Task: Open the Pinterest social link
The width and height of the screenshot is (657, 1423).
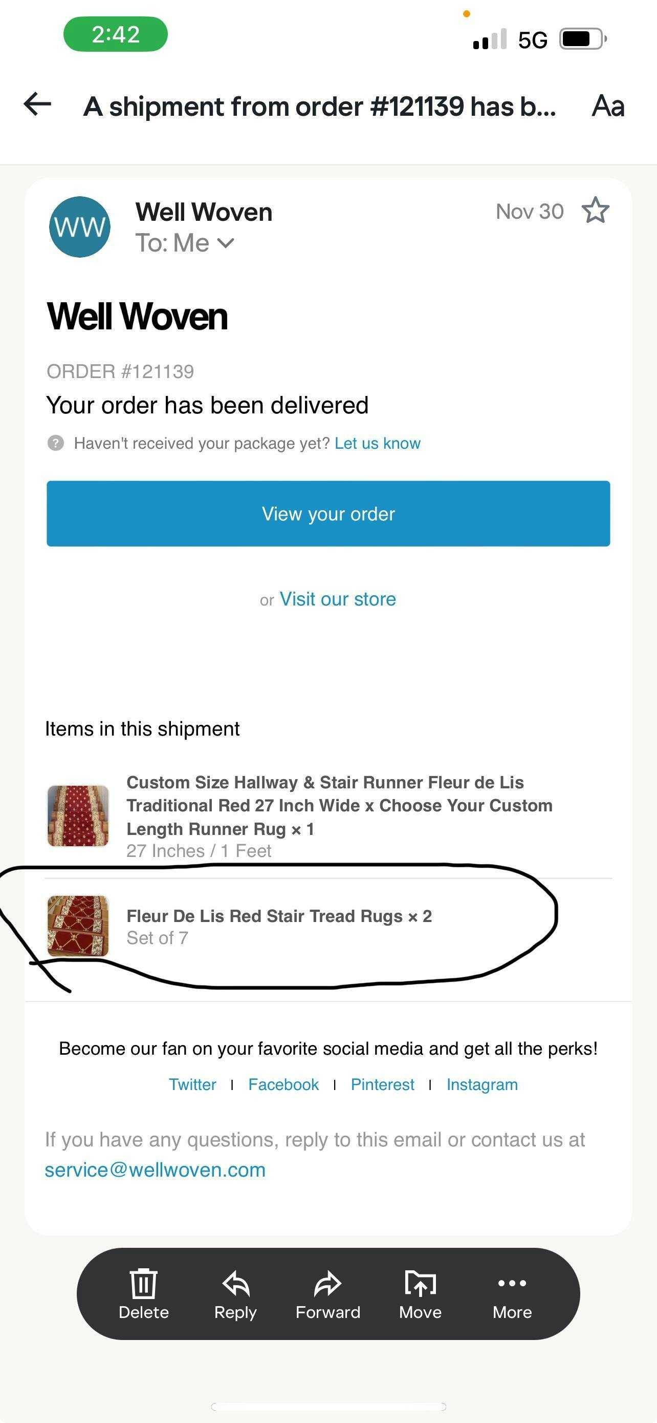Action: coord(382,1084)
